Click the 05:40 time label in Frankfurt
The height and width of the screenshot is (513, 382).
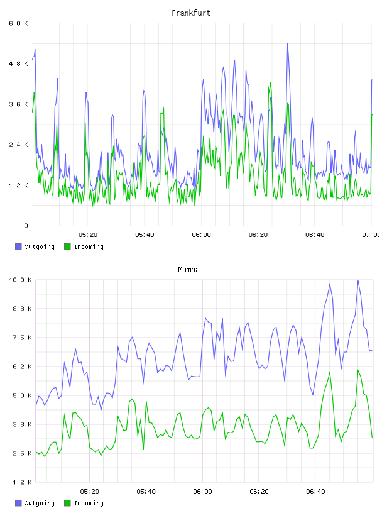[145, 235]
